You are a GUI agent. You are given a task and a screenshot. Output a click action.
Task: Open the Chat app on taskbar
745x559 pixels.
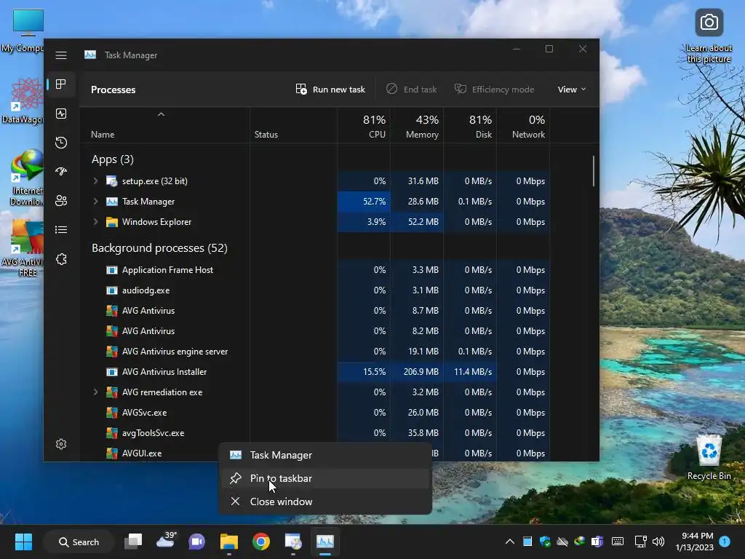point(196,542)
